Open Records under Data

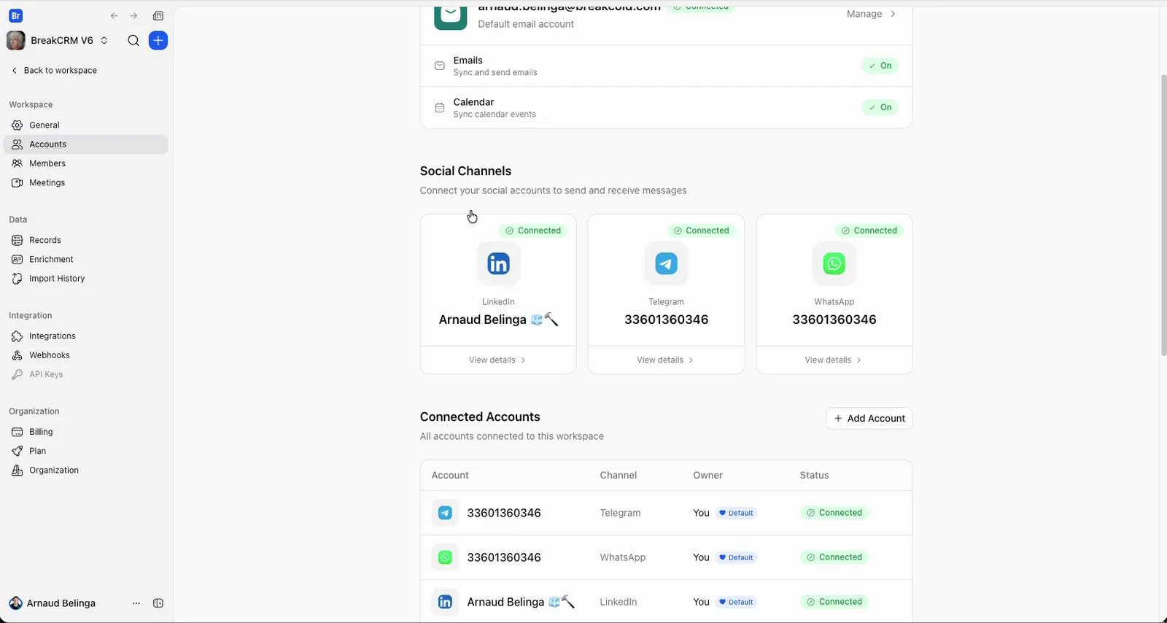pyautogui.click(x=85, y=240)
